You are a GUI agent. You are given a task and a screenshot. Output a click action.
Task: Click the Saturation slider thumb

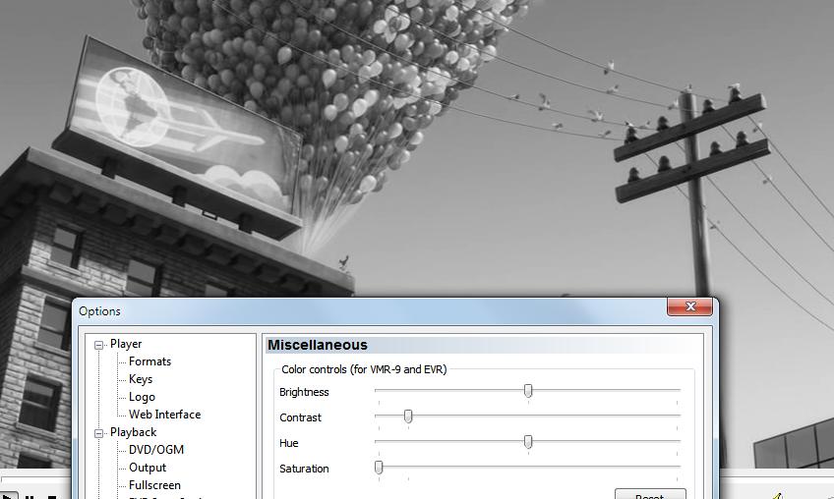point(379,468)
